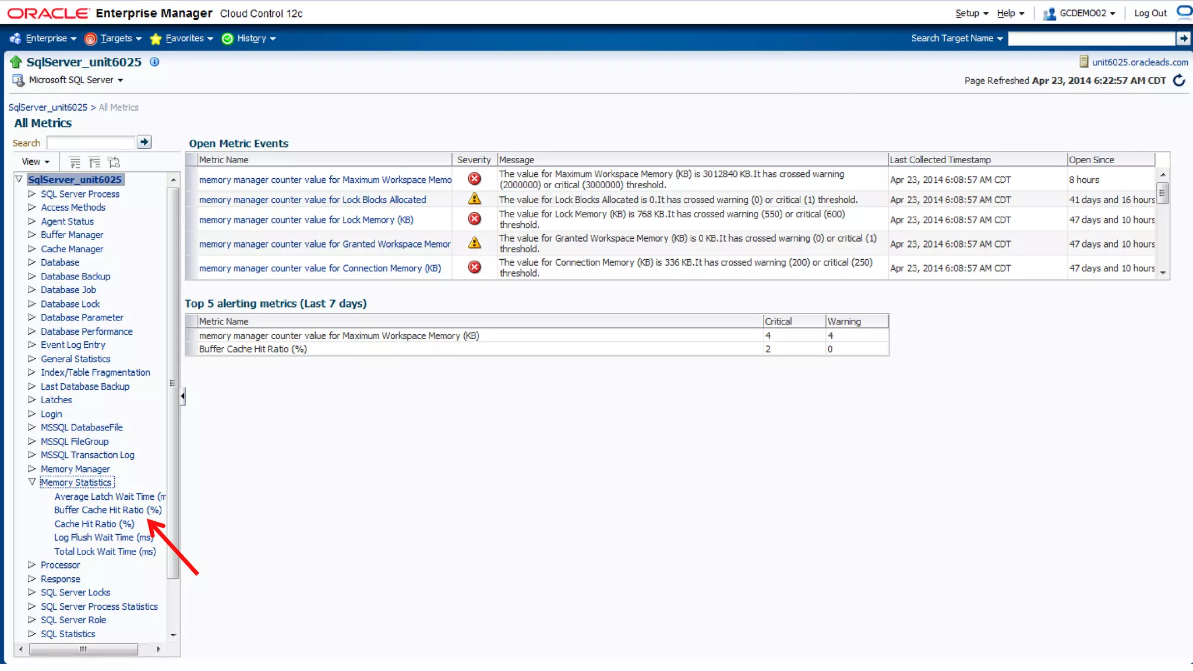Collapse the left metrics pane splitter
This screenshot has width=1193, height=671.
(182, 396)
